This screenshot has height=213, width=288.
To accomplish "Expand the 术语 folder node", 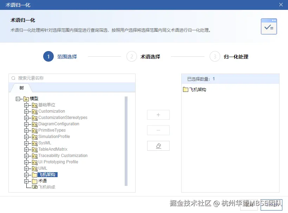I will pyautogui.click(x=26, y=181).
